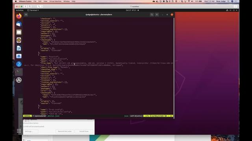
Task: Click the "file_type" line in the terminal
Action: 98,64
